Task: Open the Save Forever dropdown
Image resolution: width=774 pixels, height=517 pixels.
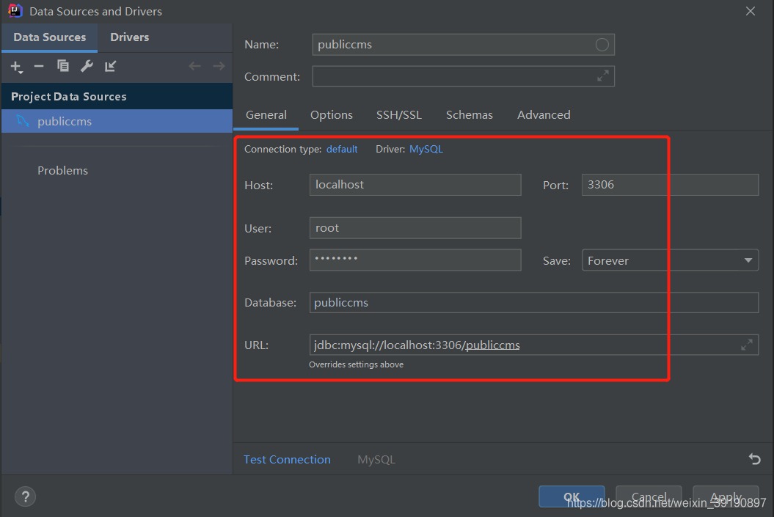Action: 670,260
